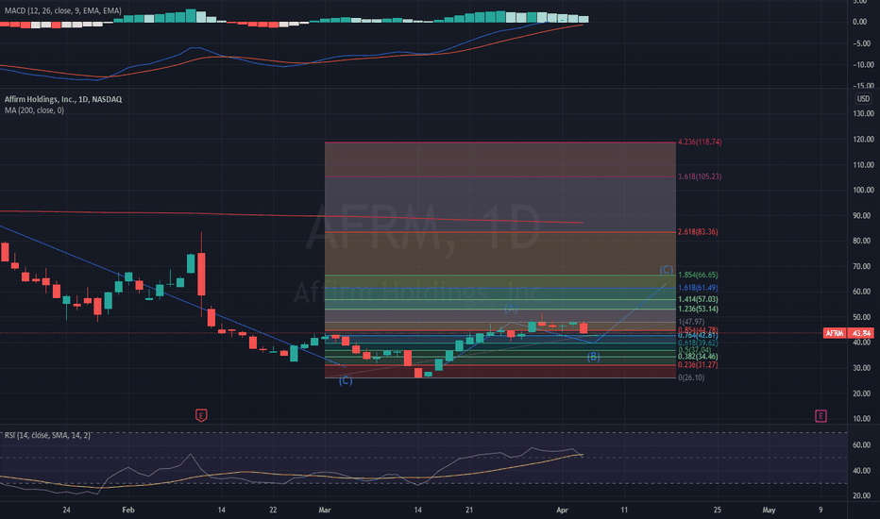This screenshot has width=880, height=519.
Task: Select the MA (200, close, 0) legend
Action: tap(34, 110)
